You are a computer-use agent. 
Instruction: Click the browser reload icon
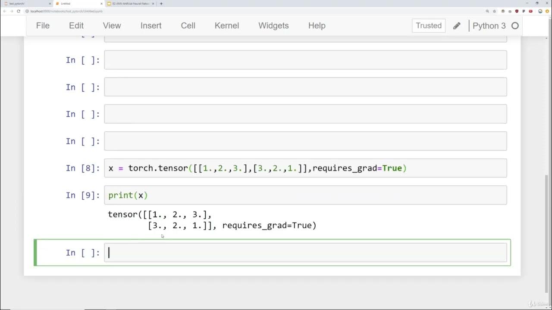(x=19, y=11)
